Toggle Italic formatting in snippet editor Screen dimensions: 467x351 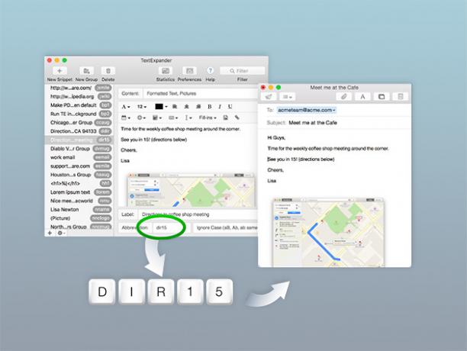220,107
